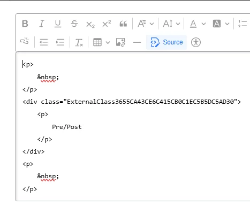This screenshot has height=205, width=250.
Task: Apply subscript formatting
Action: (x=90, y=25)
